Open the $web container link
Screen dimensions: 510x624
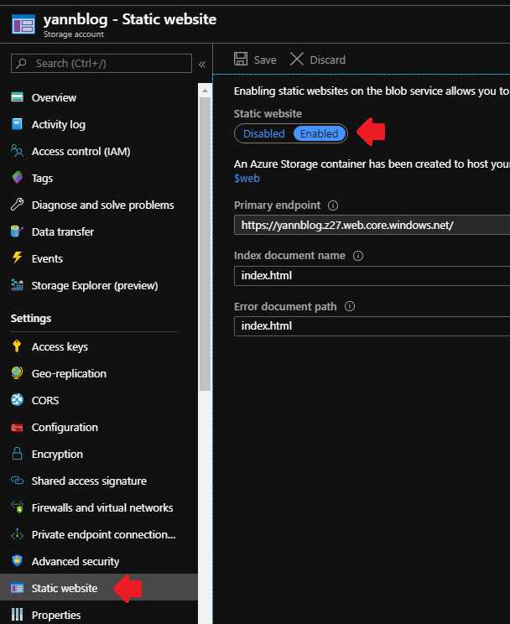tap(247, 178)
